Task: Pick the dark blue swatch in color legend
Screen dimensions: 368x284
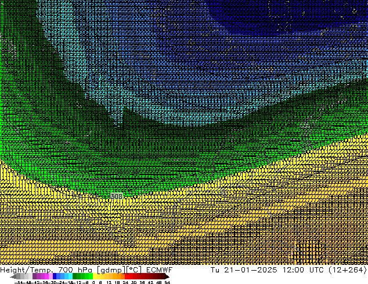Action: coord(55,276)
